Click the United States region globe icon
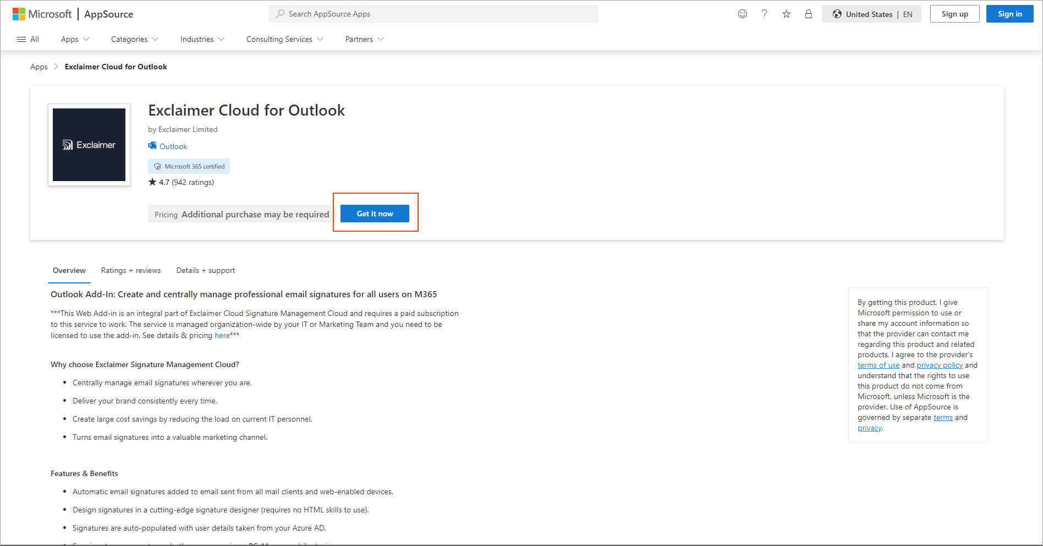The width and height of the screenshot is (1043, 546). coord(837,14)
